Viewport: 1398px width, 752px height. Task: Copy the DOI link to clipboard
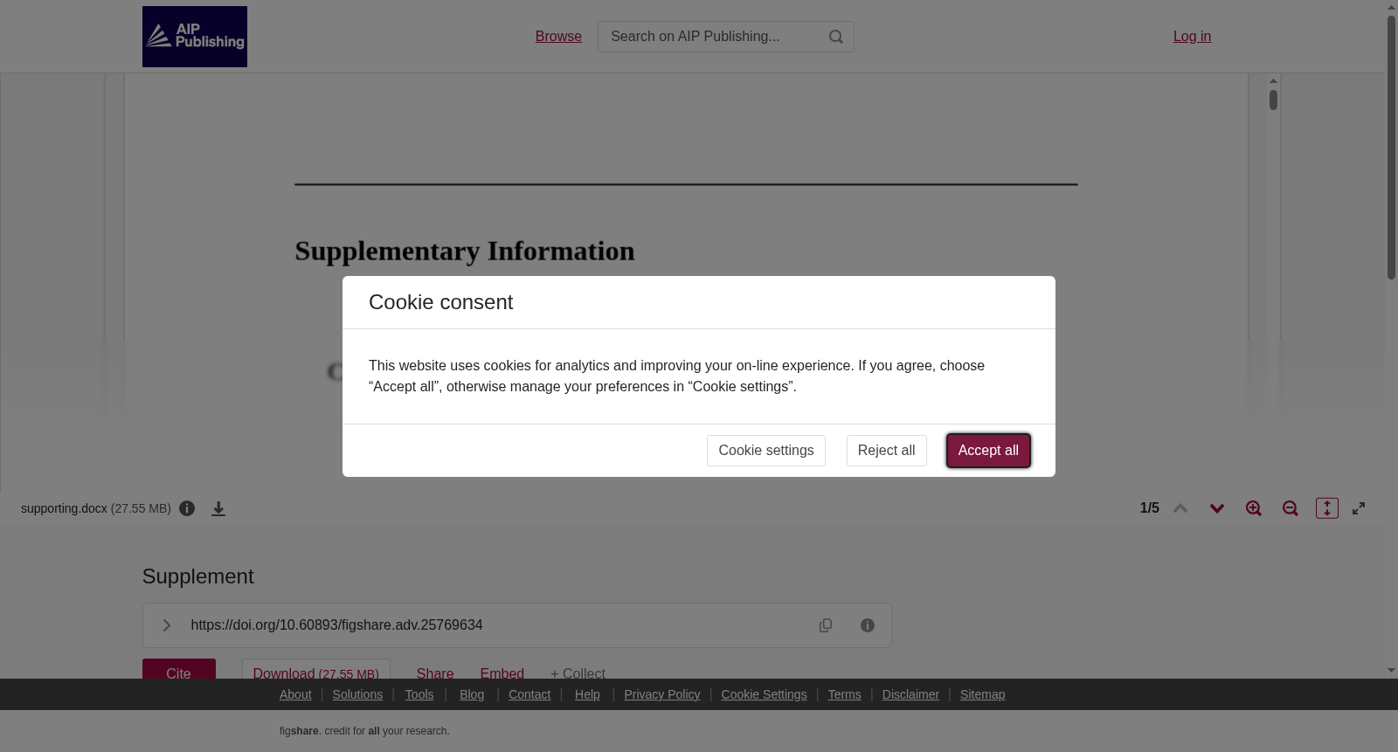(x=826, y=625)
